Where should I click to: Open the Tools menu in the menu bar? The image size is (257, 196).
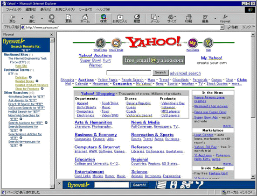[x=86, y=10]
